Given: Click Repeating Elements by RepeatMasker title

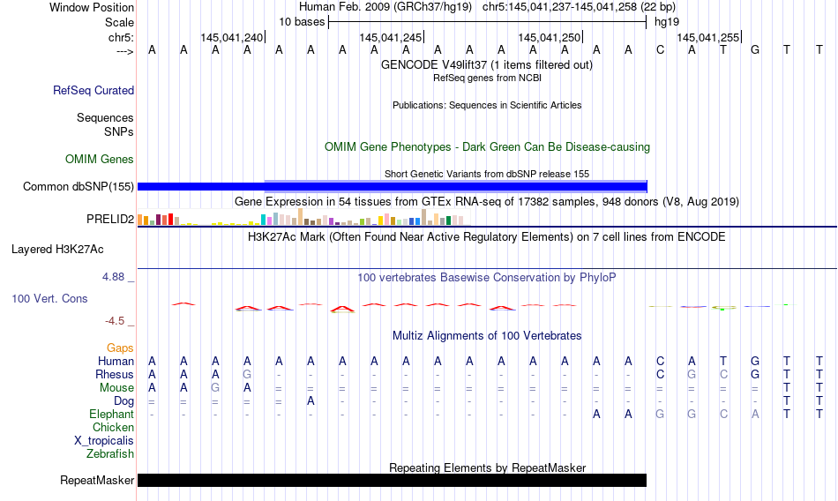Looking at the screenshot, I should (488, 467).
